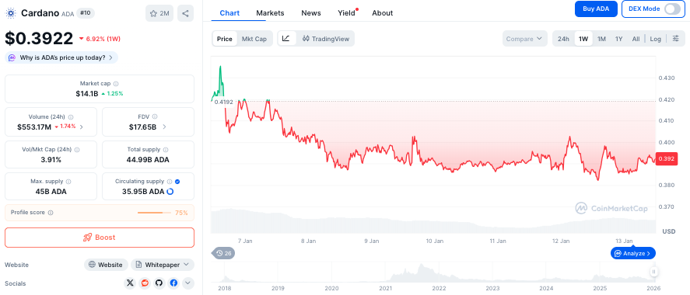Image resolution: width=690 pixels, height=295 pixels.
Task: Click info icon beside Vol/Mkt Cap (24h)
Action: tap(78, 150)
